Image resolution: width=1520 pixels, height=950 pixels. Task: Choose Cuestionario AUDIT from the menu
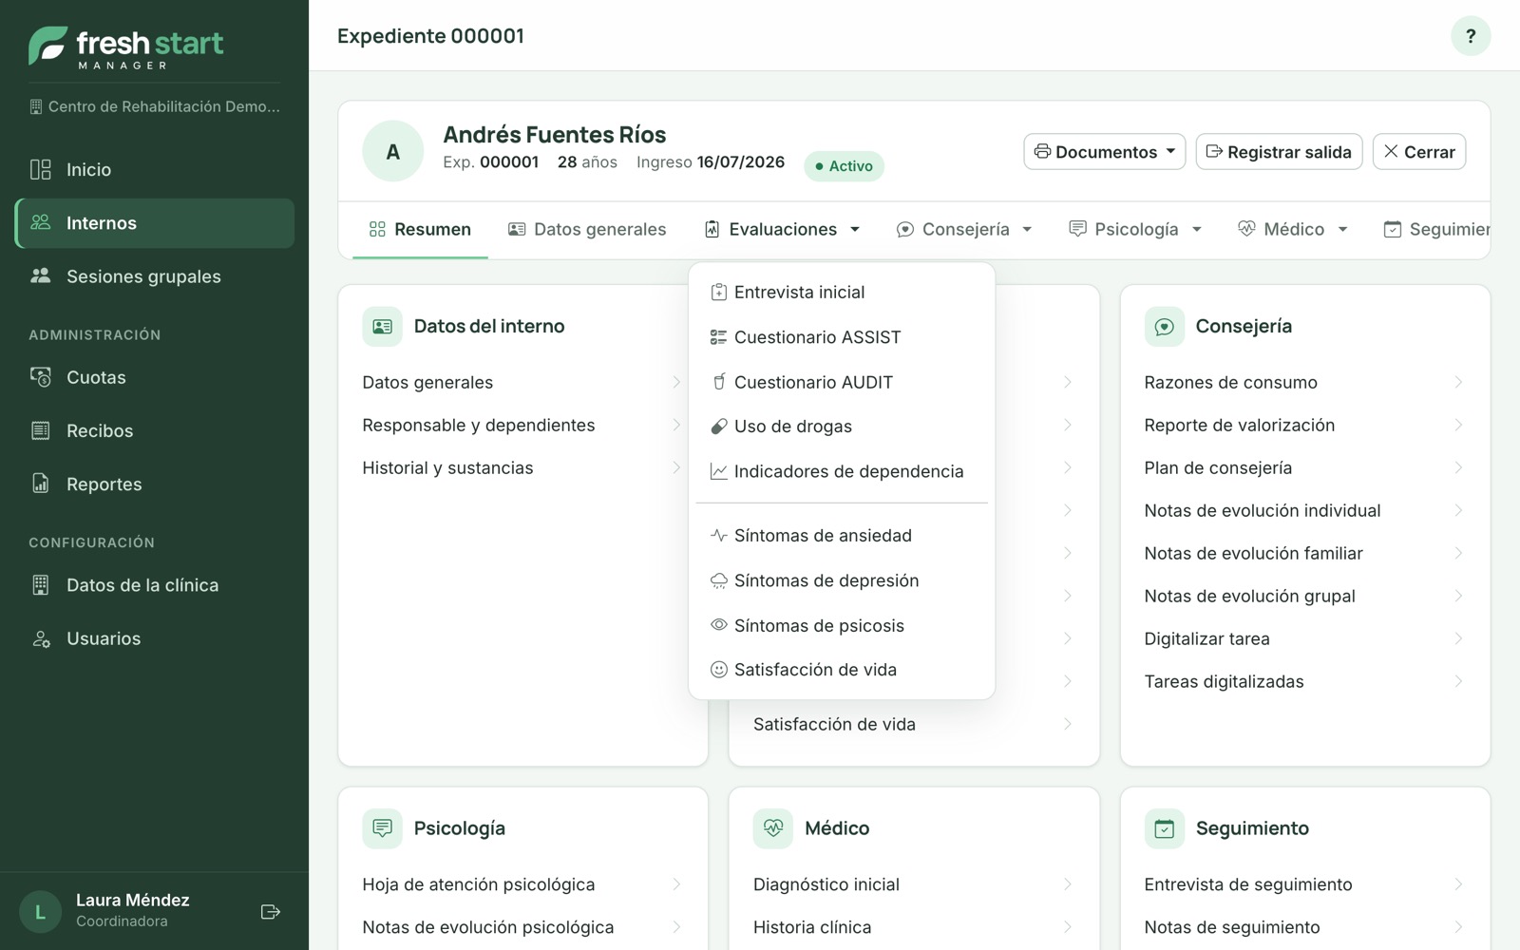[x=842, y=382]
